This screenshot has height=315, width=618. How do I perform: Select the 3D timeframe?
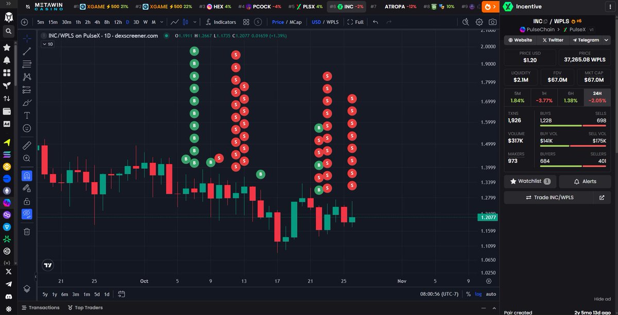136,22
